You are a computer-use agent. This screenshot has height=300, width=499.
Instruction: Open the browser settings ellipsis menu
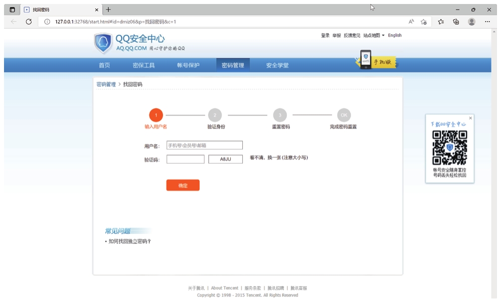pos(487,22)
